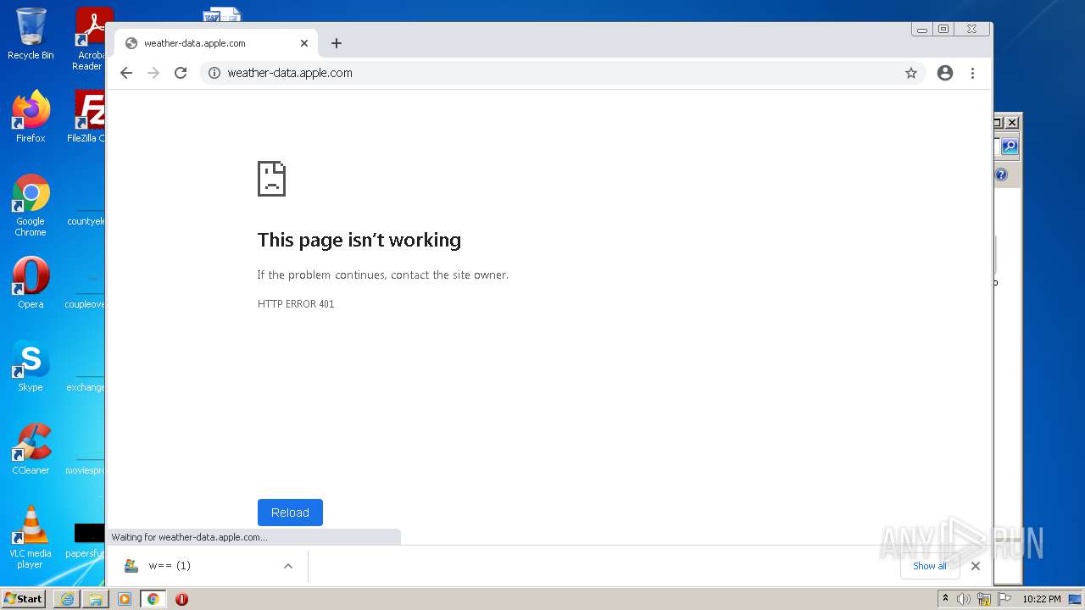Click the This page isn't working heading

coord(359,240)
